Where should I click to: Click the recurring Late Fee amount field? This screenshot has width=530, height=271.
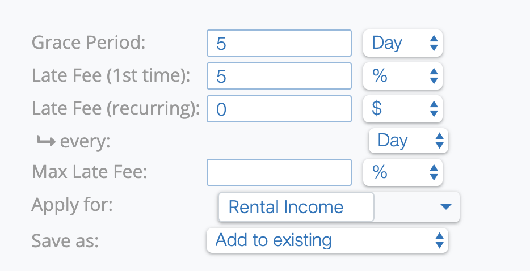click(x=279, y=109)
